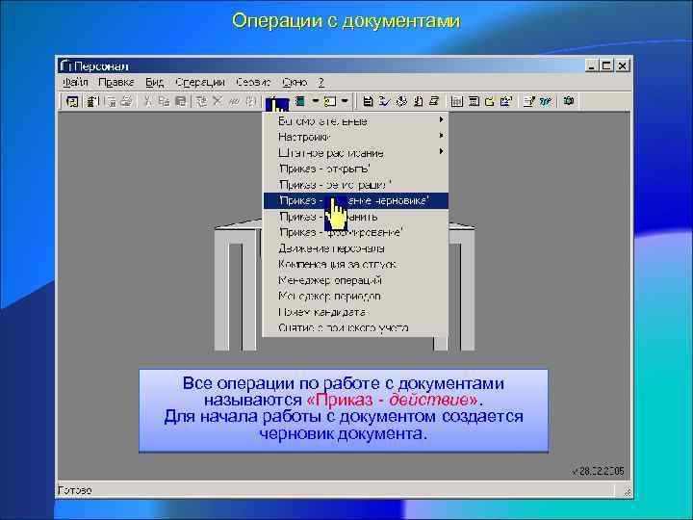This screenshot has width=693, height=520.
Task: Expand the Вспомогательные submenu arrow
Action: [441, 119]
